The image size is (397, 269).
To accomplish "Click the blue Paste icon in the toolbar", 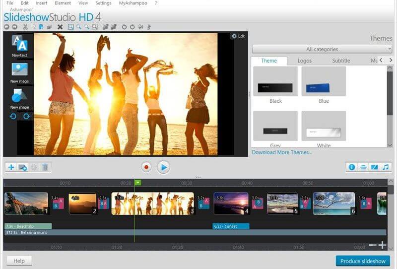I will click(41, 27).
